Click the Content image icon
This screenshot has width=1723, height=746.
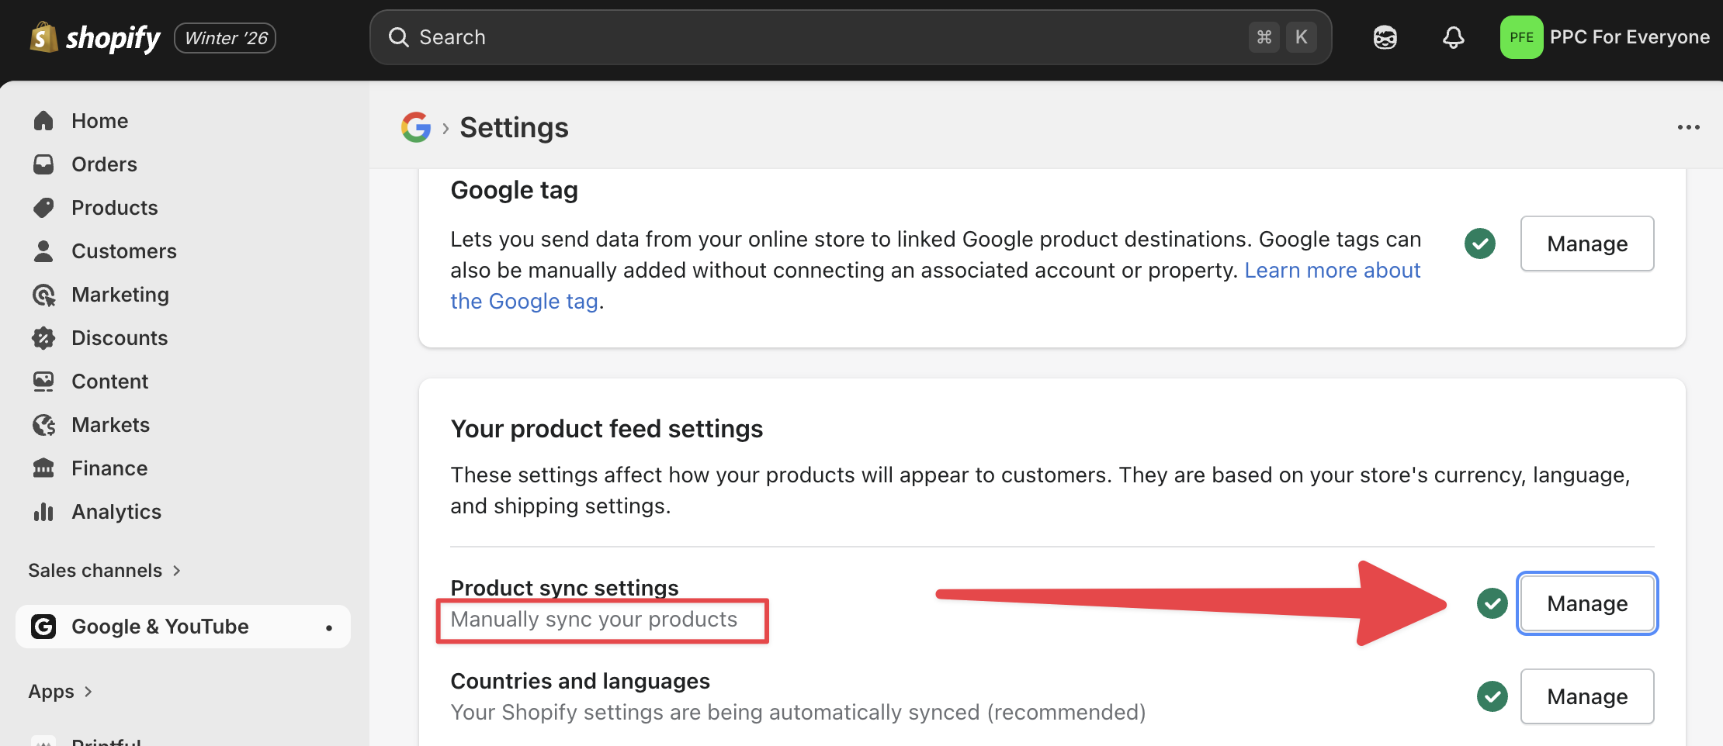(x=43, y=381)
